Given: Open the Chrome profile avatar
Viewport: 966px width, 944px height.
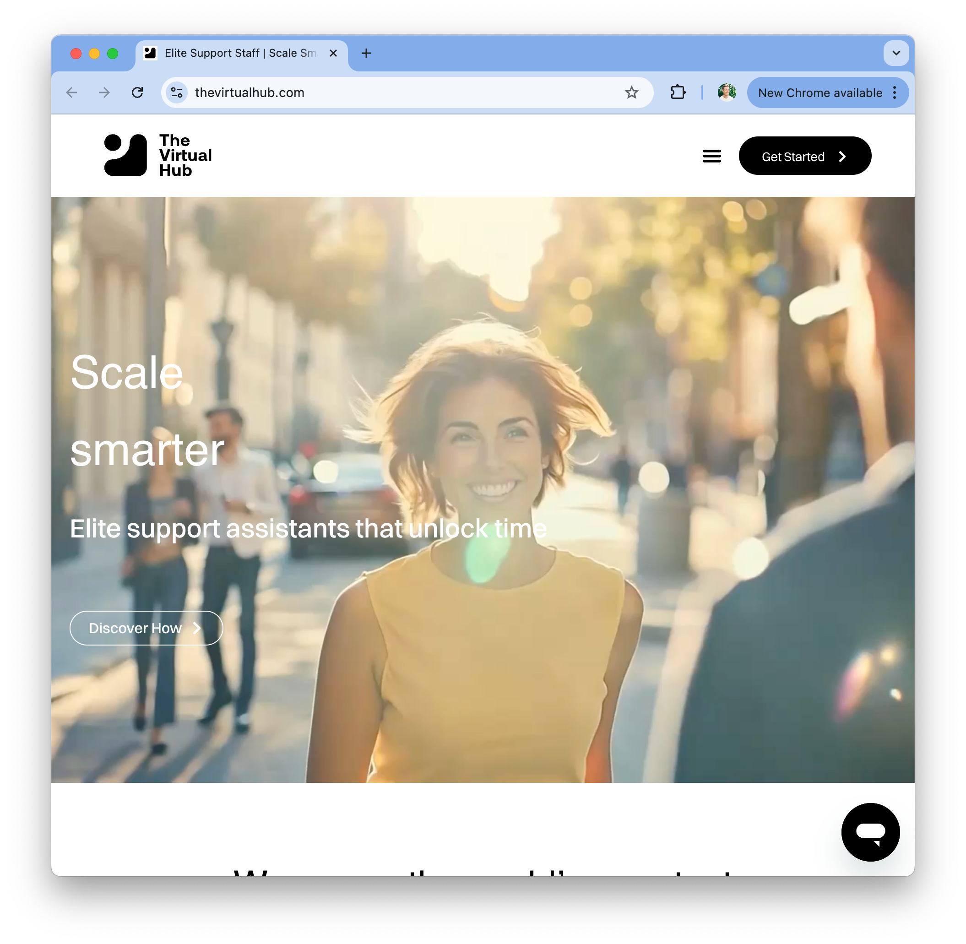Looking at the screenshot, I should tap(726, 93).
